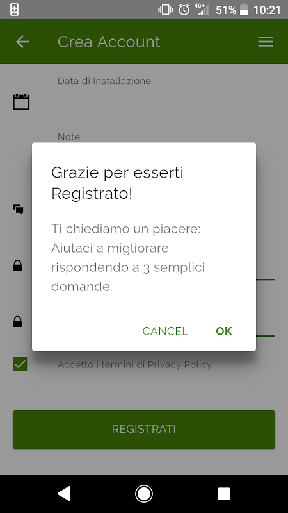Tap the recent apps square button
Image resolution: width=288 pixels, height=513 pixels.
point(224,494)
